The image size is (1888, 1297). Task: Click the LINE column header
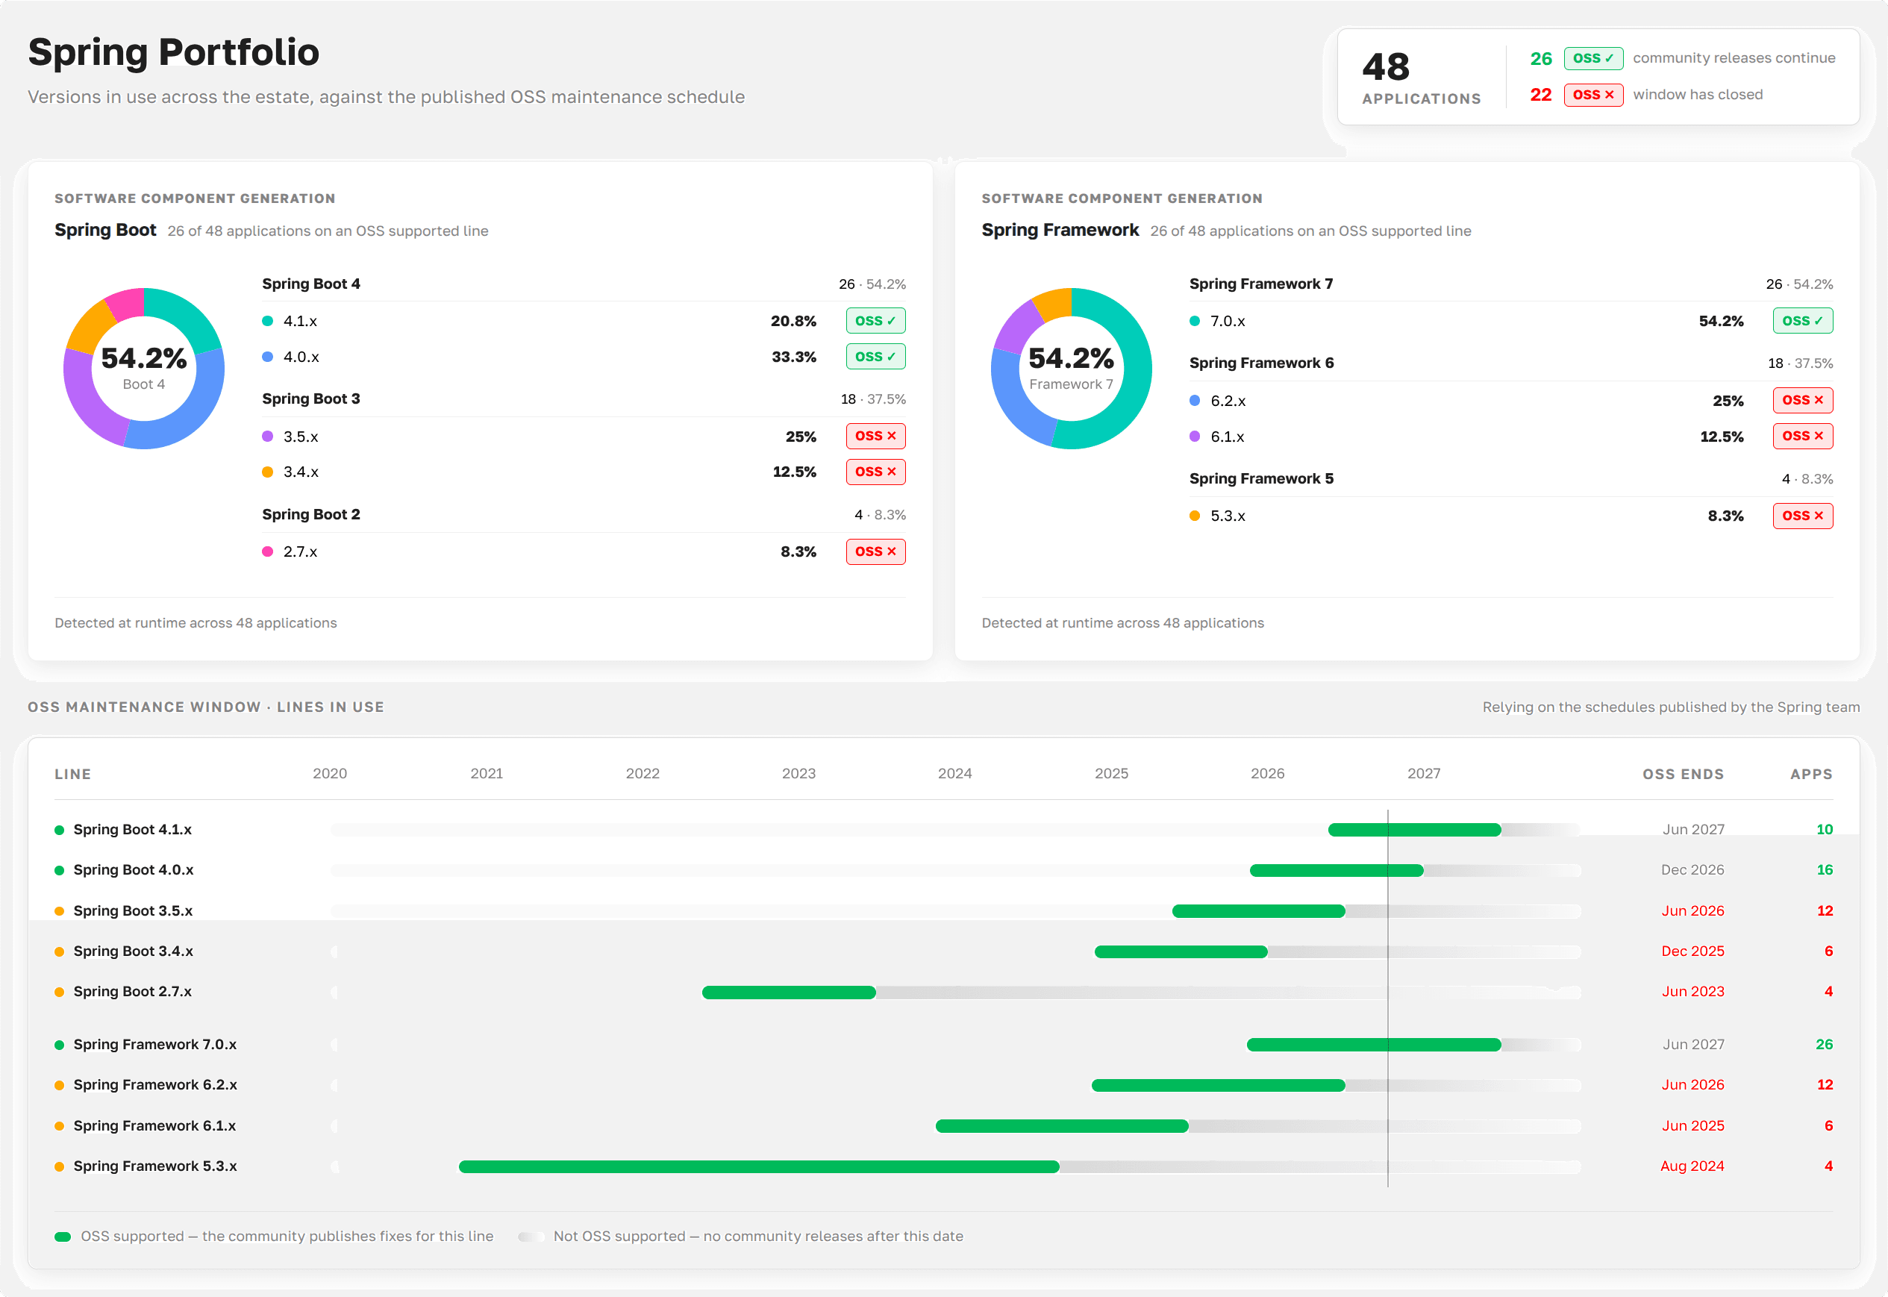pyautogui.click(x=72, y=774)
